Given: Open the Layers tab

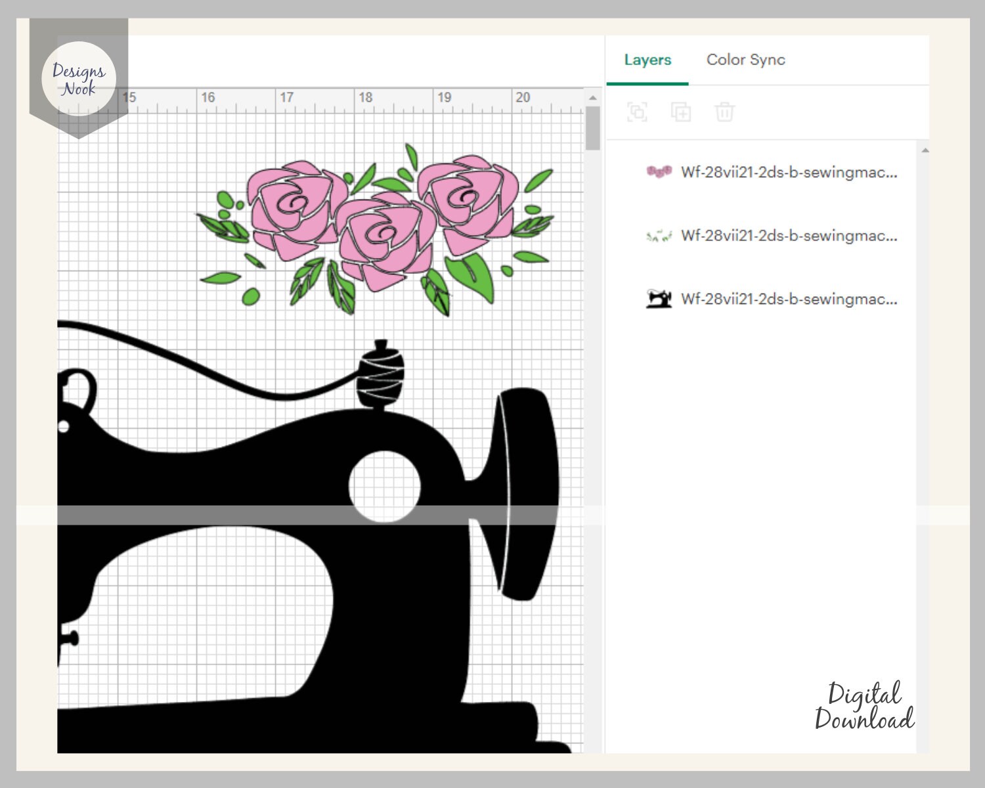Looking at the screenshot, I should pyautogui.click(x=648, y=60).
